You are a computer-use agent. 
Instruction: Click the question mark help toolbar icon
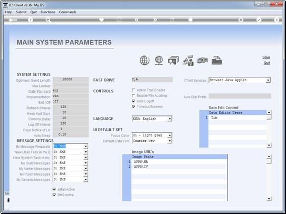(31, 20)
